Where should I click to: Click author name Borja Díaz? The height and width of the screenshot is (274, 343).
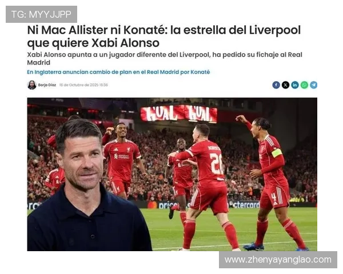pyautogui.click(x=47, y=85)
